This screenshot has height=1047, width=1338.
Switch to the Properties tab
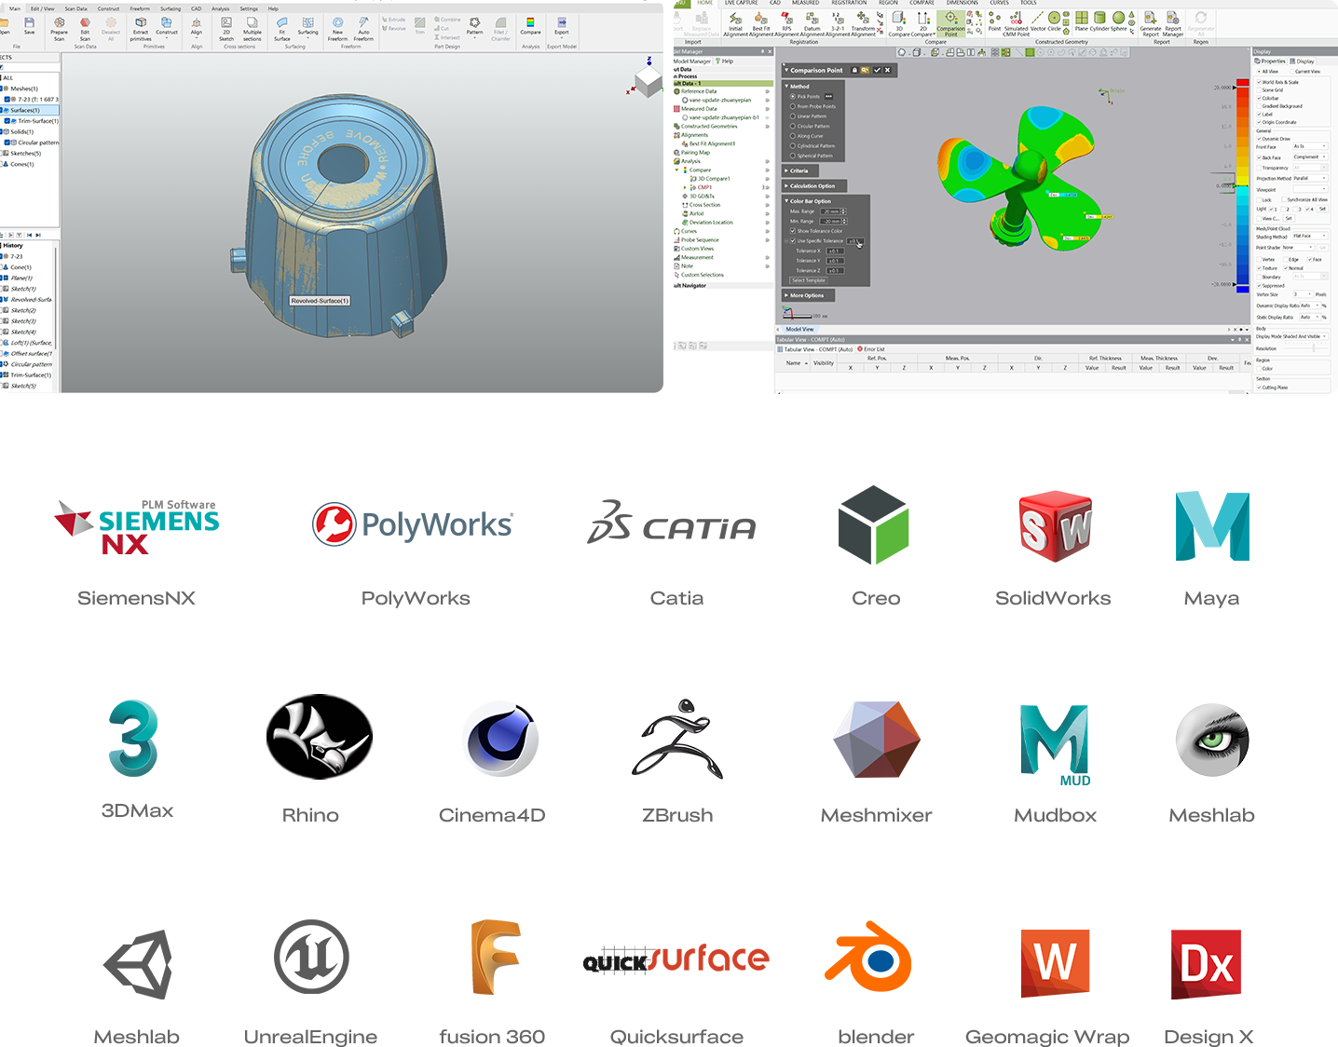tap(1271, 61)
